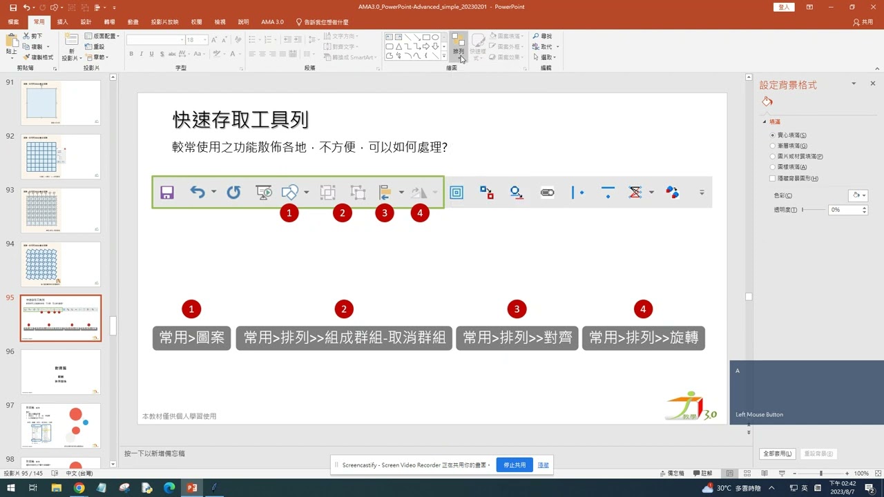Switch to the Insert (插入) tab
884x497 pixels.
point(63,22)
